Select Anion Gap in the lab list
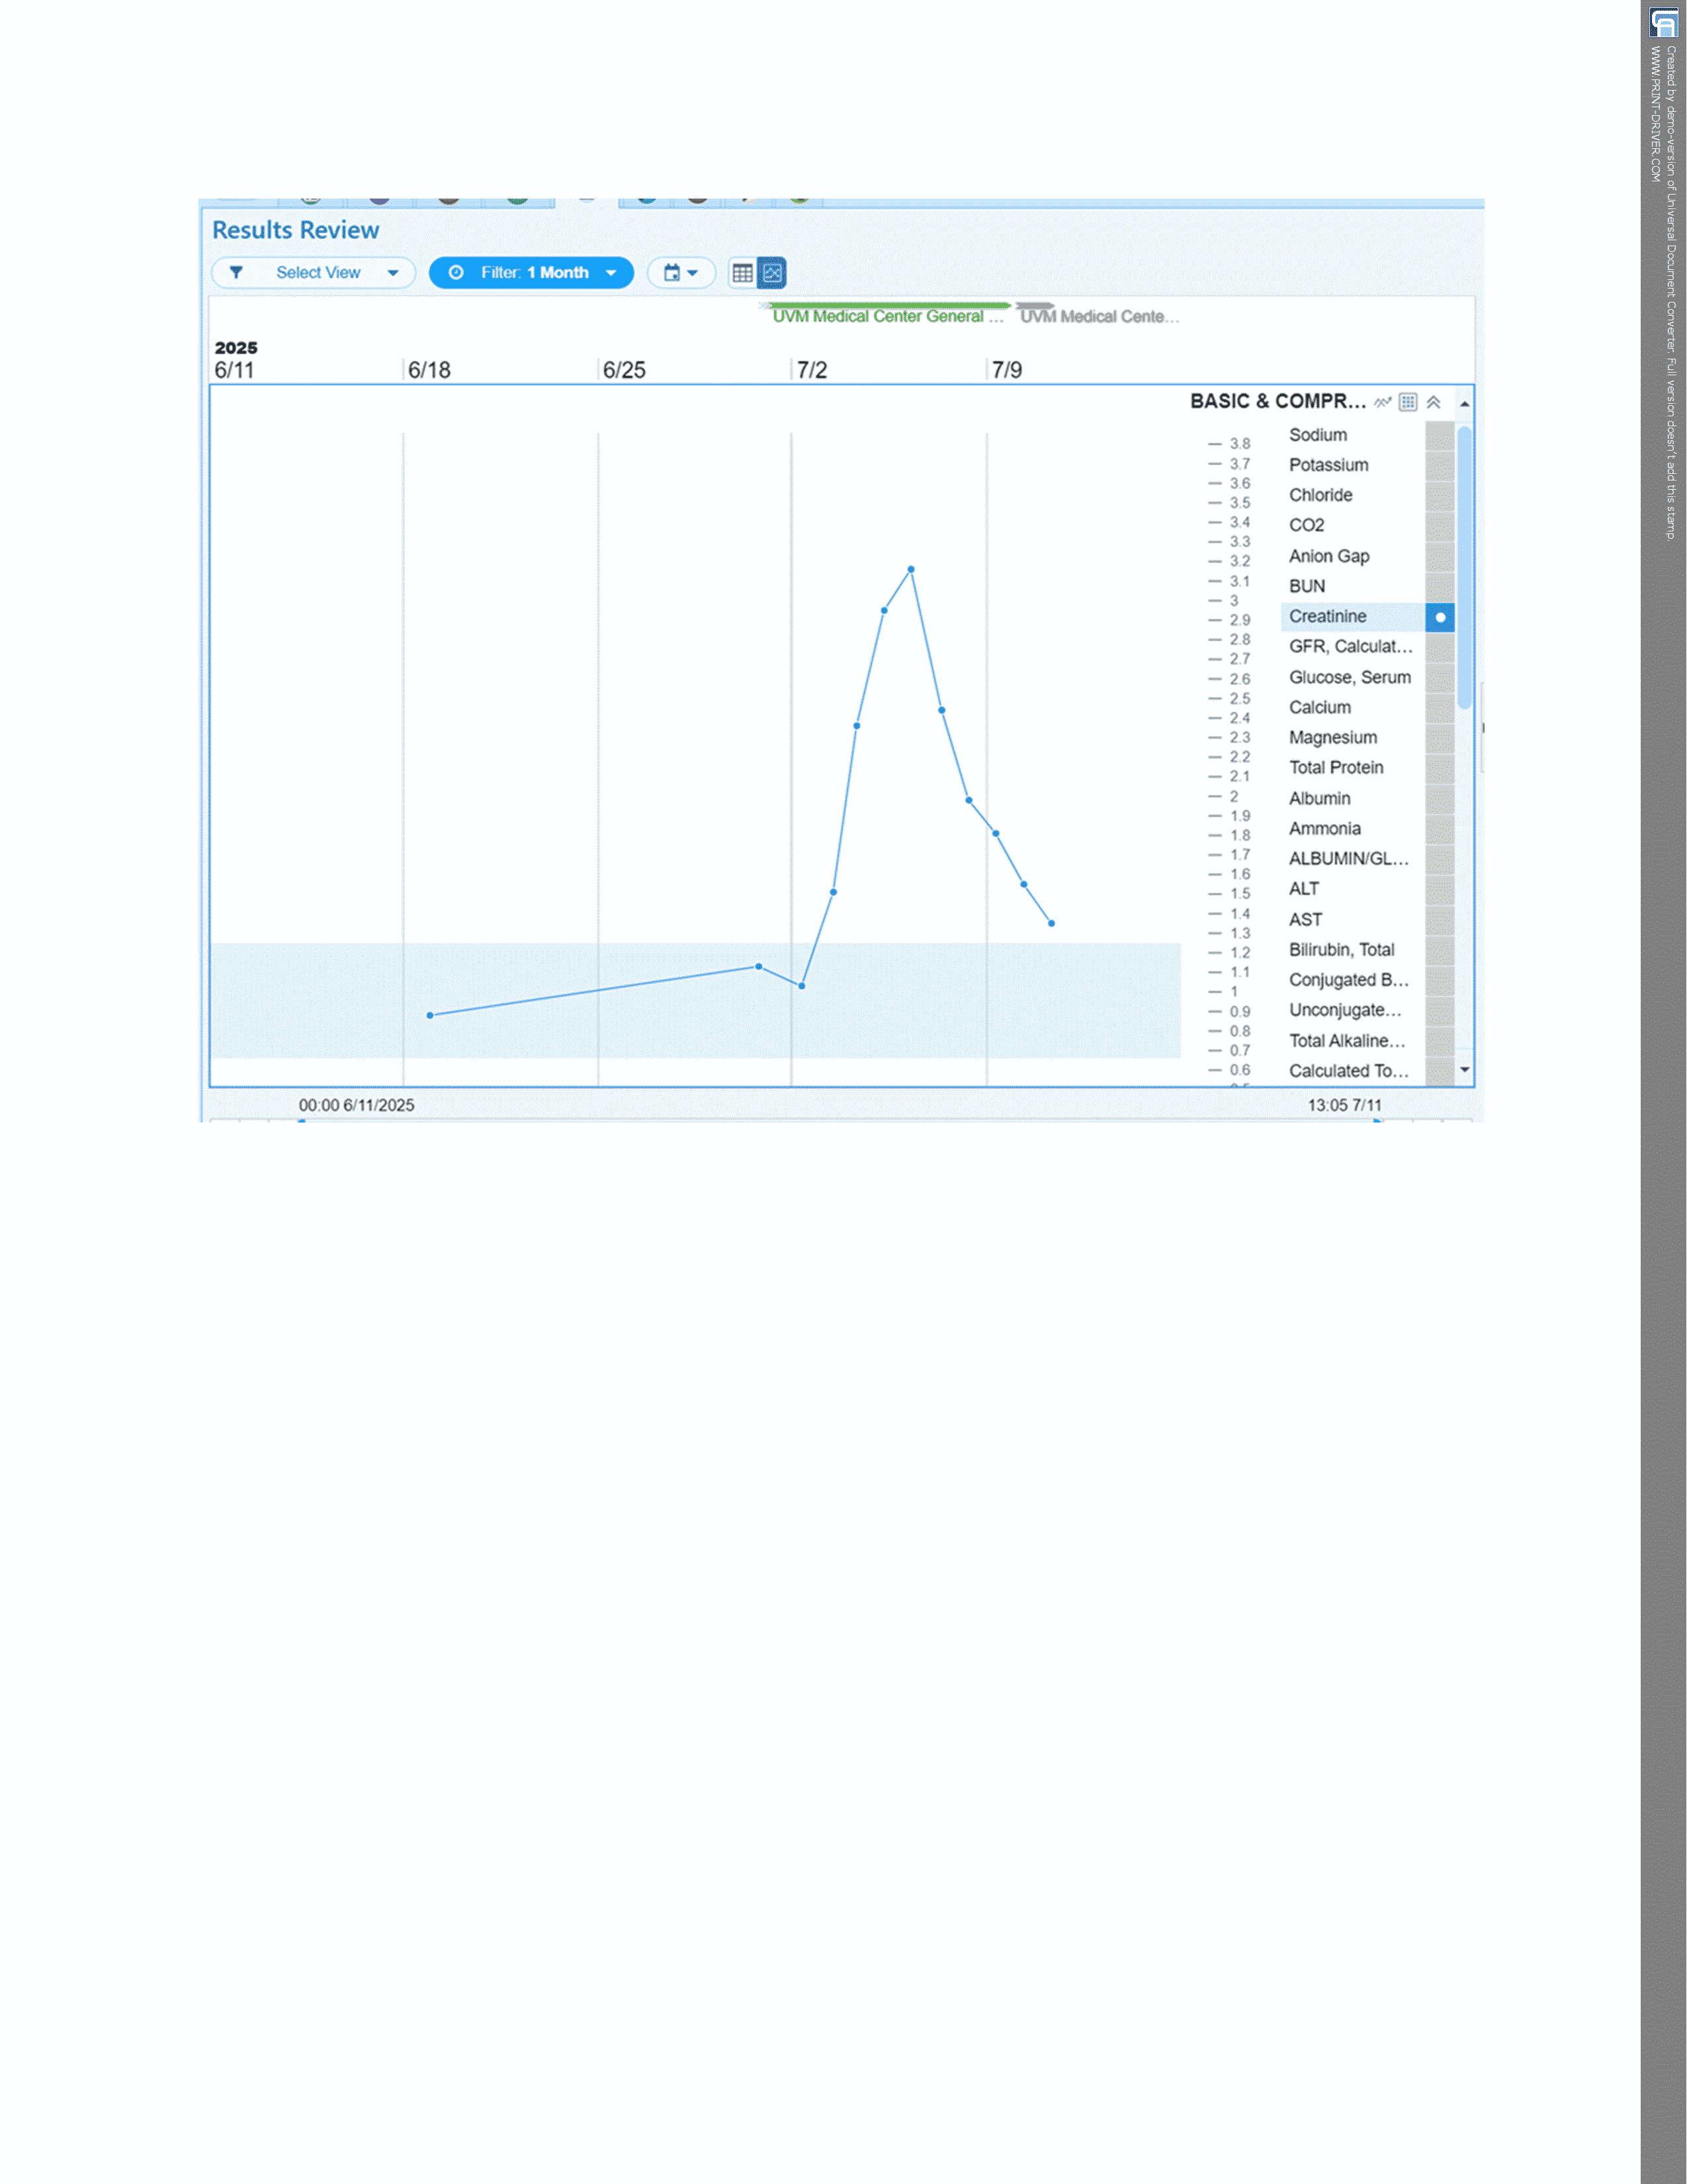The height and width of the screenshot is (2184, 1687). (1328, 556)
